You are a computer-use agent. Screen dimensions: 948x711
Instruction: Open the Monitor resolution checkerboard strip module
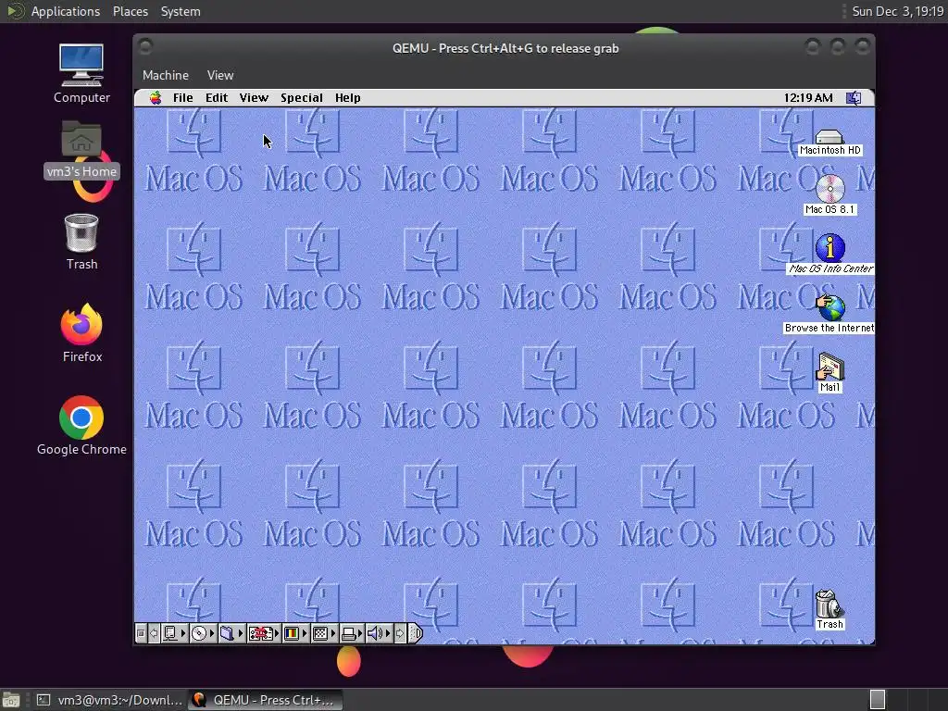pos(324,633)
